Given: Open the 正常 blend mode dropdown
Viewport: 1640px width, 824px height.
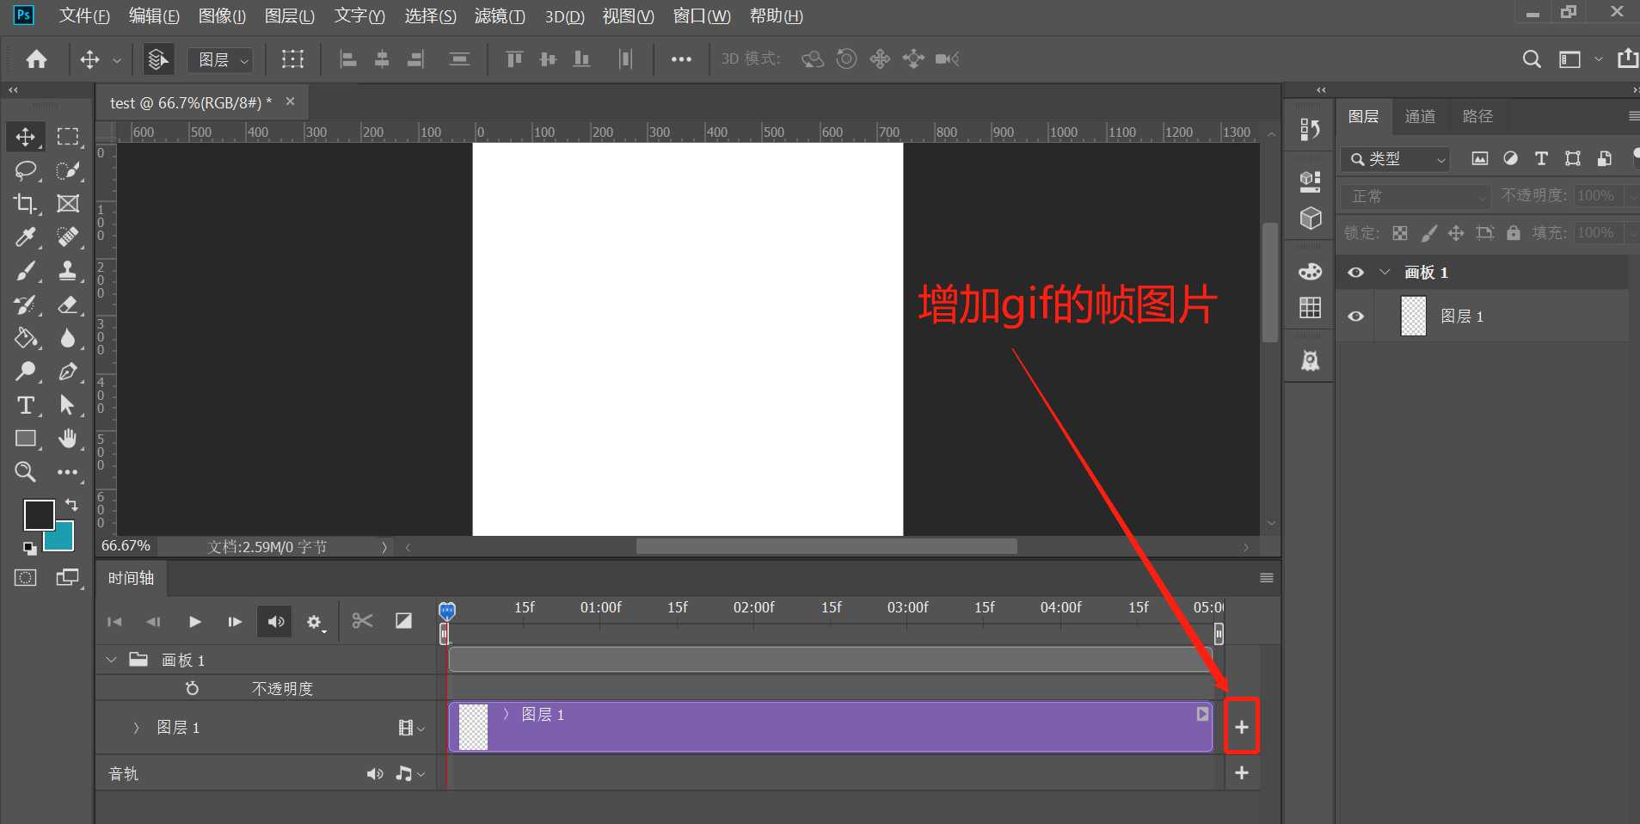Looking at the screenshot, I should coord(1417,197).
